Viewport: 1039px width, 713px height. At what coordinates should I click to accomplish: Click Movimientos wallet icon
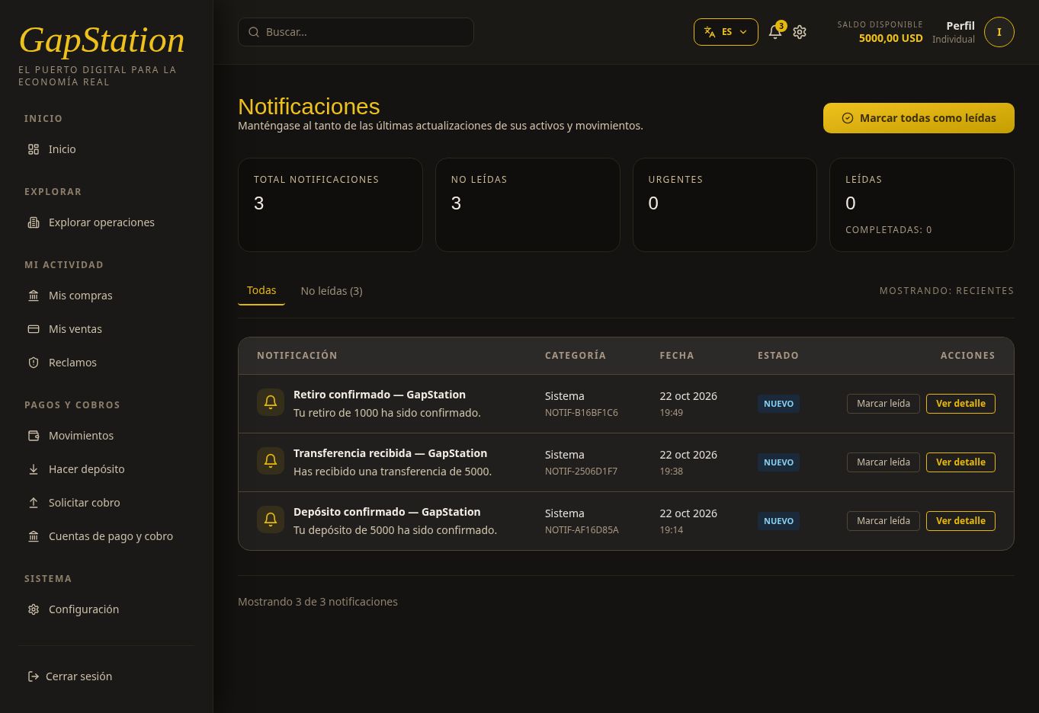click(34, 436)
